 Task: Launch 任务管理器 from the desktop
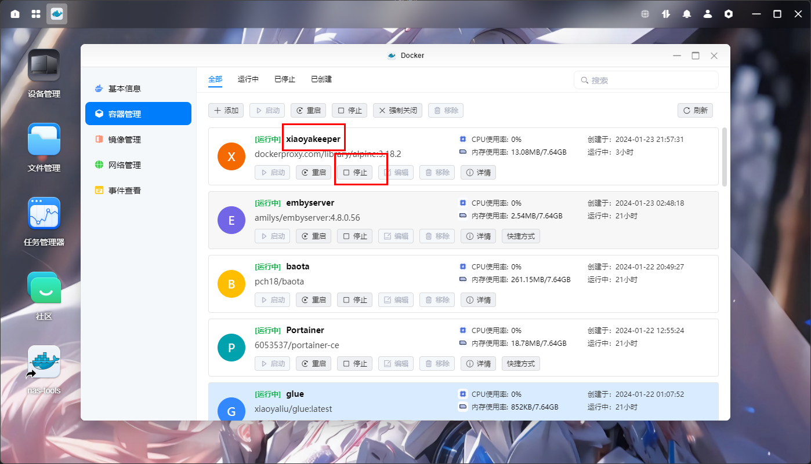click(44, 214)
